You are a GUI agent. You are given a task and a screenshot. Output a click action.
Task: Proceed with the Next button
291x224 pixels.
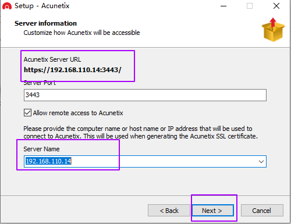[212, 211]
